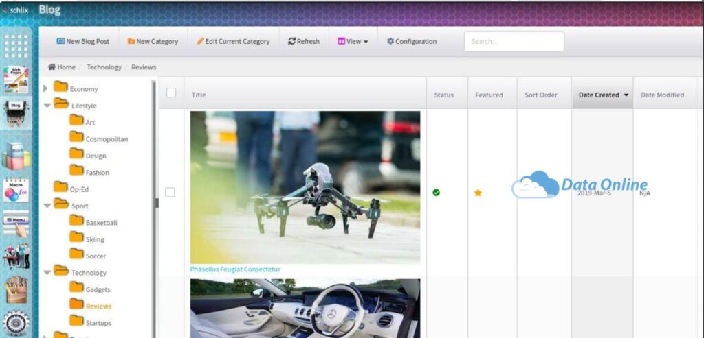Click Edit Current Category
The height and width of the screenshot is (338, 704).
pyautogui.click(x=233, y=41)
